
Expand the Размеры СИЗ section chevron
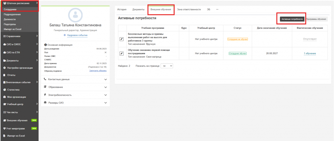(105, 103)
